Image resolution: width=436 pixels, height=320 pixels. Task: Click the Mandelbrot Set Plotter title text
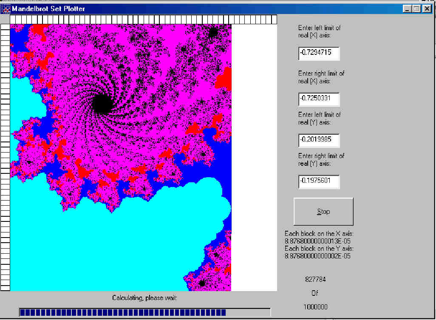[48, 8]
